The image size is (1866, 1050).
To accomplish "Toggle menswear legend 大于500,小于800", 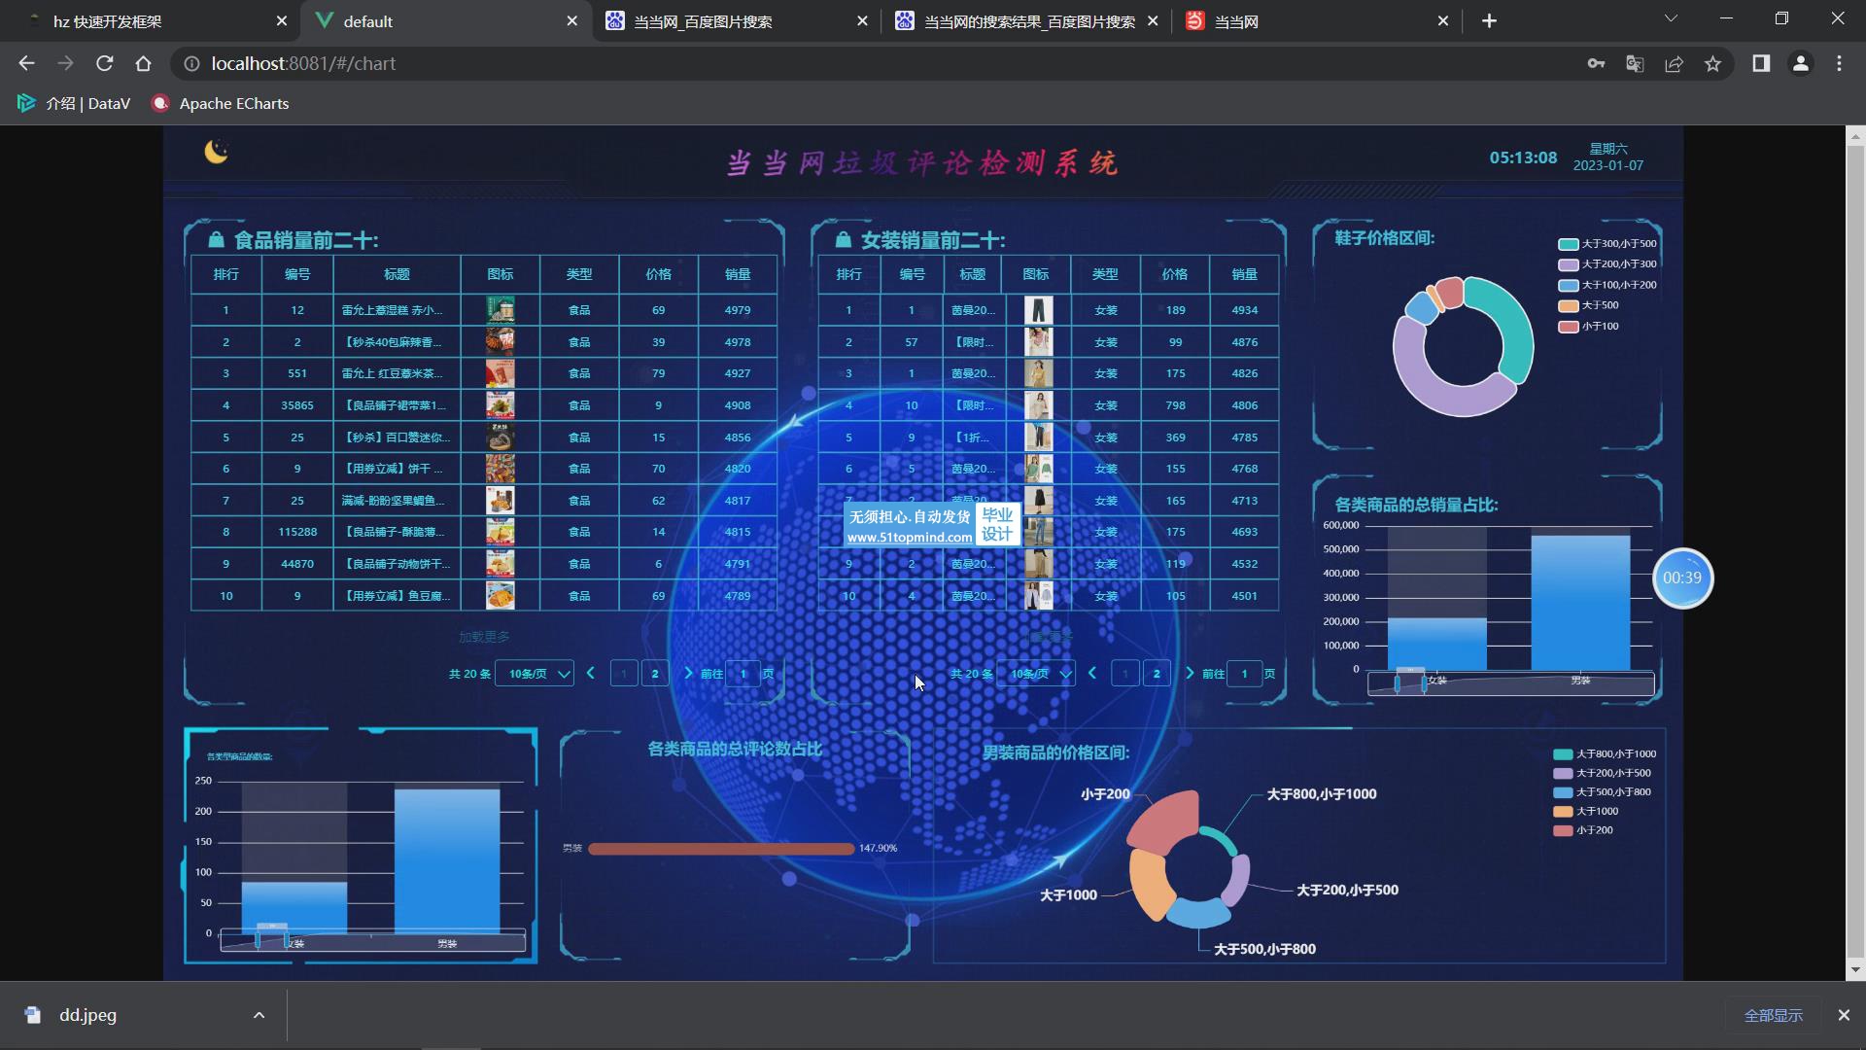I will [1602, 792].
